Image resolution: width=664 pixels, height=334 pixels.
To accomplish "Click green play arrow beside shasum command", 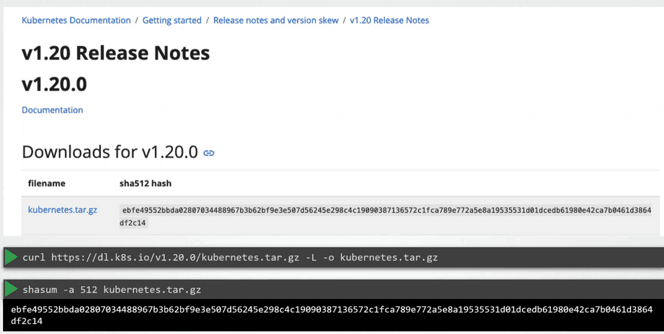I will tap(11, 289).
